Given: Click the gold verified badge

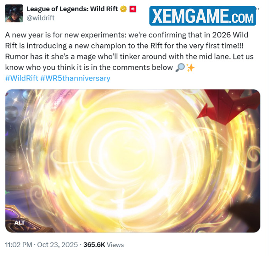Looking at the screenshot, I should pyautogui.click(x=123, y=9).
